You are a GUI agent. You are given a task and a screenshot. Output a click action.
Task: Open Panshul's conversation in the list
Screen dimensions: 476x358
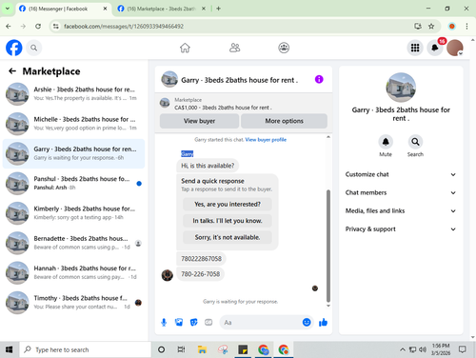click(73, 183)
